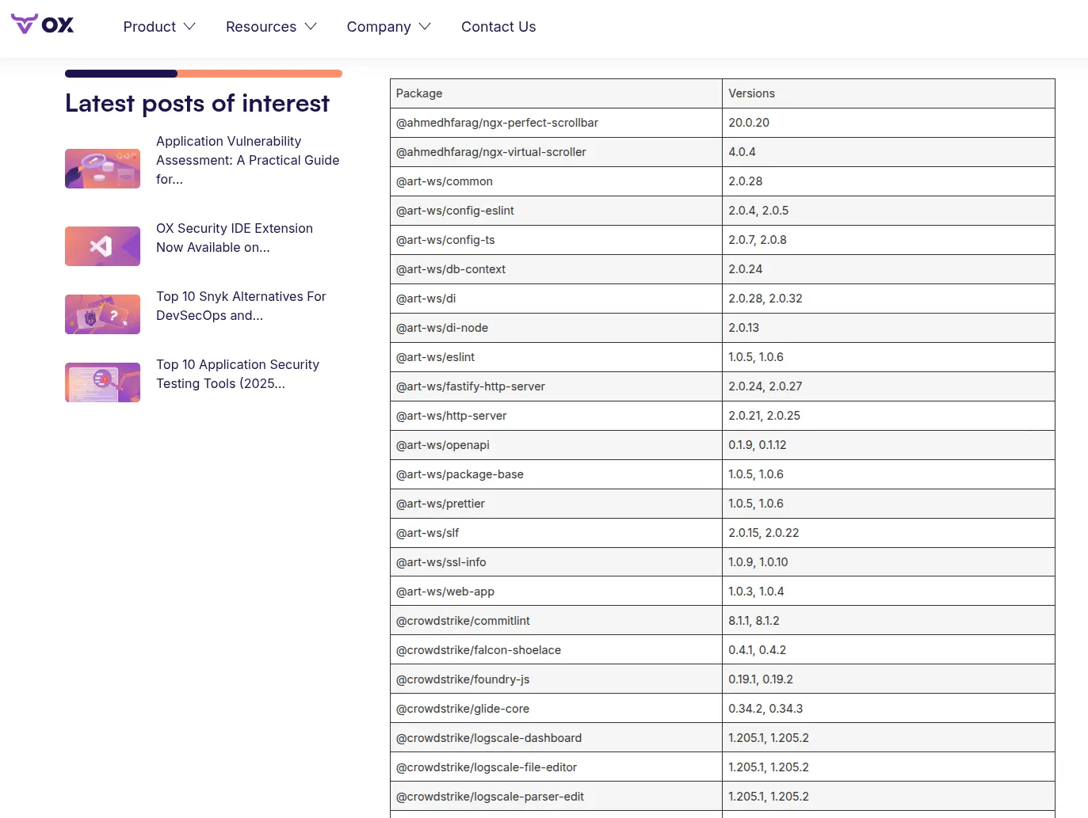1088x818 pixels.
Task: Select the @crowdstrike/logscale-dashboard package cell
Action: tap(556, 738)
